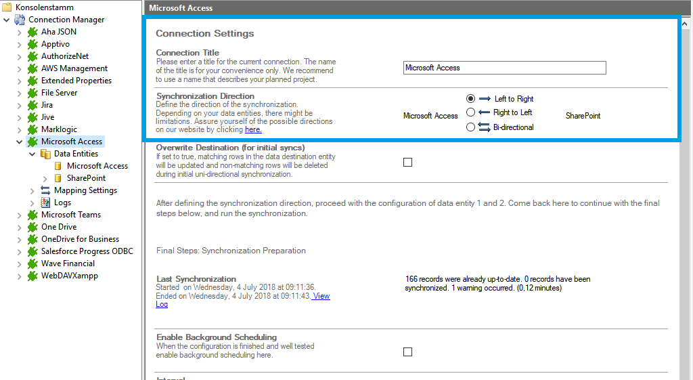Select the Logs tree item

(62, 202)
